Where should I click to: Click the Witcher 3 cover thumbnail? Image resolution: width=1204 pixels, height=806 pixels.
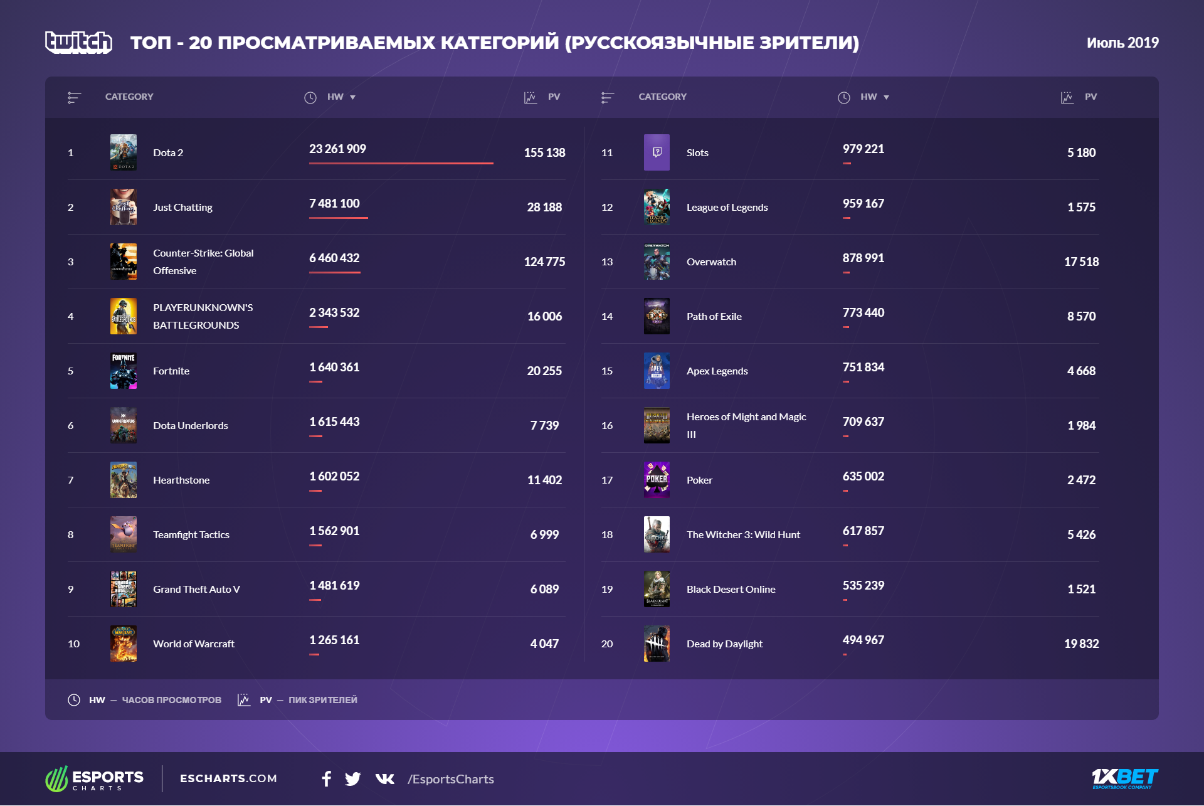tap(657, 534)
